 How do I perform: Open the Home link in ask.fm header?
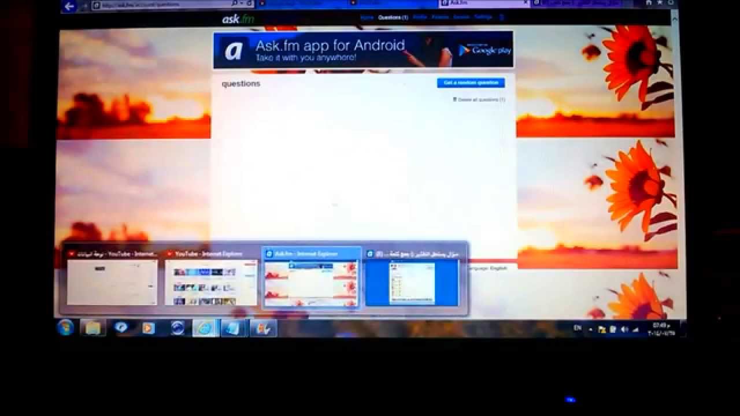point(367,17)
